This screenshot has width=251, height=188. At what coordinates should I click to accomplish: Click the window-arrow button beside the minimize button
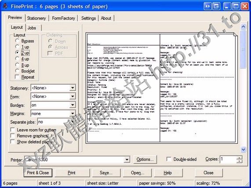216,7
